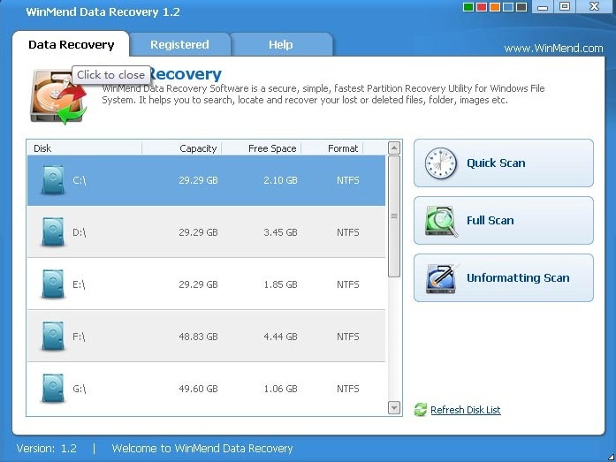
Task: Click the D:\ drive icon
Action: [x=53, y=232]
